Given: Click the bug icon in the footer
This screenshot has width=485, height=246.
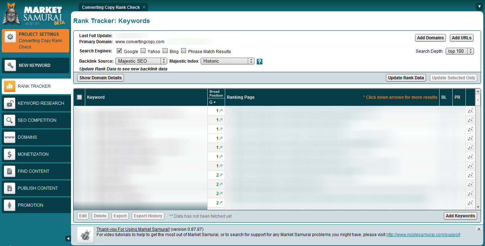Looking at the screenshot, I should [86, 235].
